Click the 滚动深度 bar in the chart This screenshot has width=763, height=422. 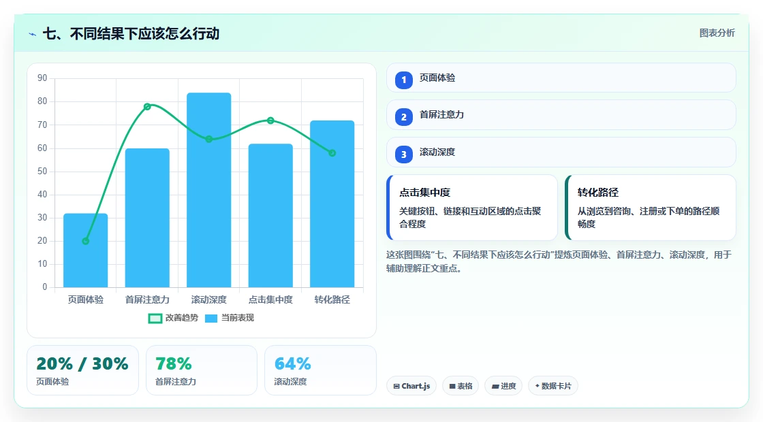[x=208, y=190]
